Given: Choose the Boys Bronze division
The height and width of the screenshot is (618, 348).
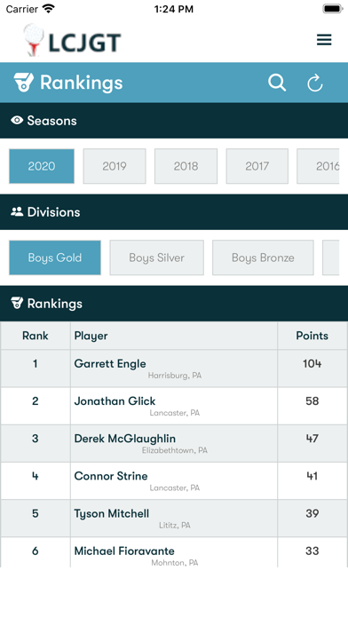Looking at the screenshot, I should tap(263, 257).
